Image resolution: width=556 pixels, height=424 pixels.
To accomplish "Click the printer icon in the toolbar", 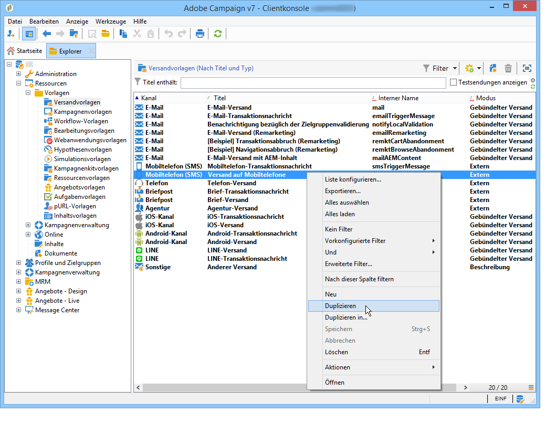I will [200, 34].
